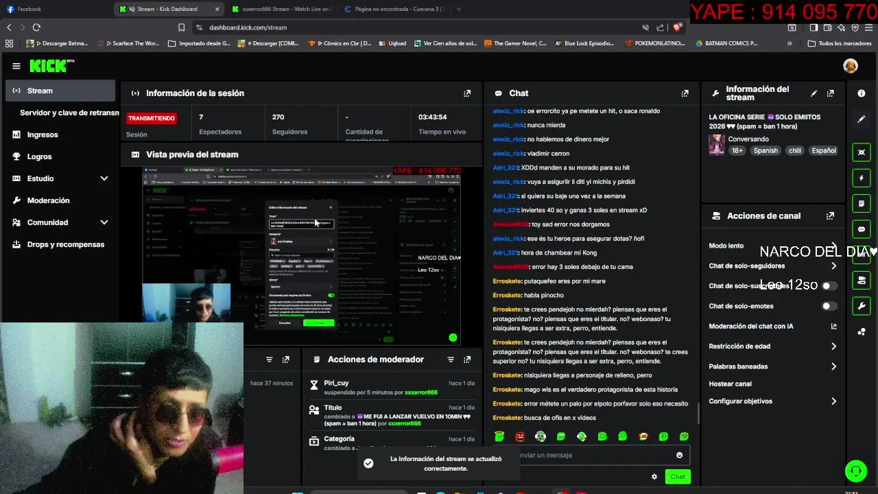Open the Restricción de edad options chevron
Image resolution: width=878 pixels, height=494 pixels.
tap(834, 346)
